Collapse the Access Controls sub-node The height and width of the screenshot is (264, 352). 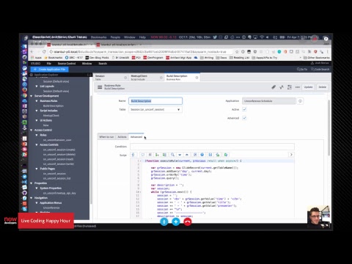click(37, 144)
